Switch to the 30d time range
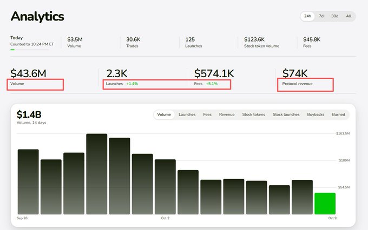 334,16
